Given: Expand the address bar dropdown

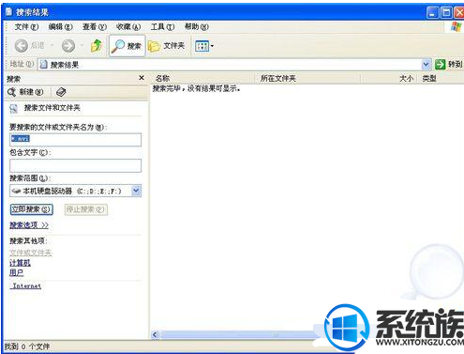Looking at the screenshot, I should coord(426,65).
